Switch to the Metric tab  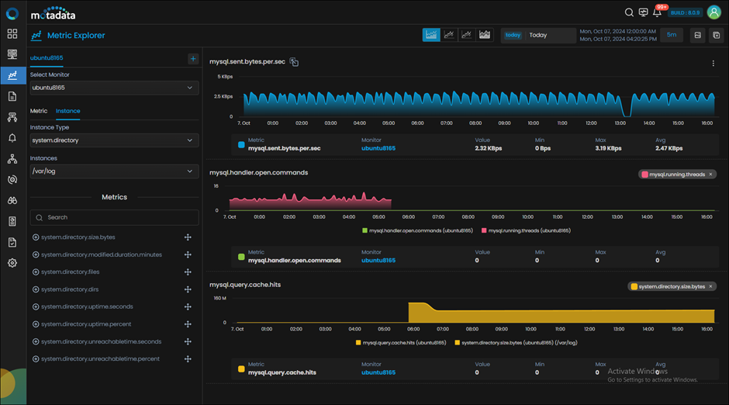tap(39, 111)
